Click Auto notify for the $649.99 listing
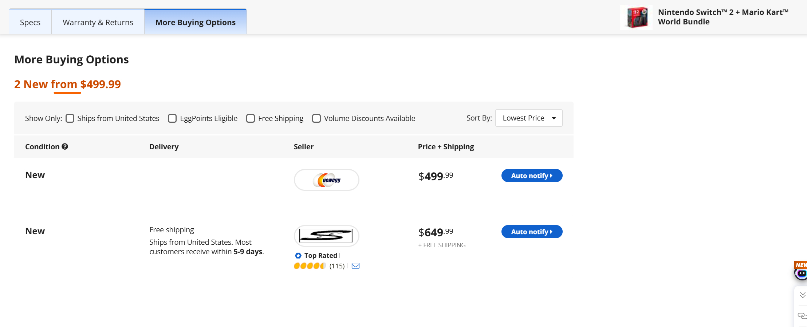Viewport: 807px width, 327px height. point(531,232)
